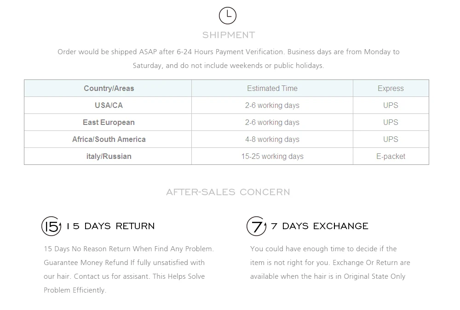
Task: Click the italy/Russian table cell
Action: click(108, 156)
